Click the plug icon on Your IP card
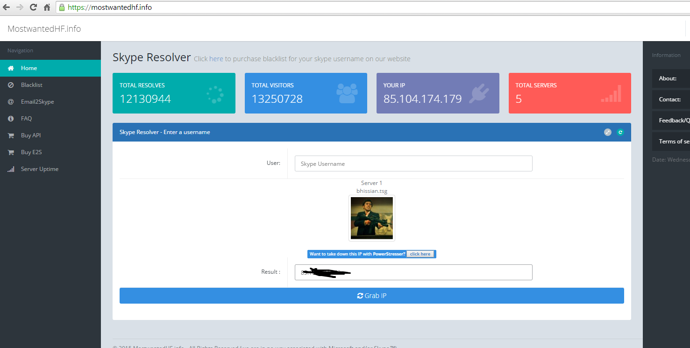 point(478,93)
